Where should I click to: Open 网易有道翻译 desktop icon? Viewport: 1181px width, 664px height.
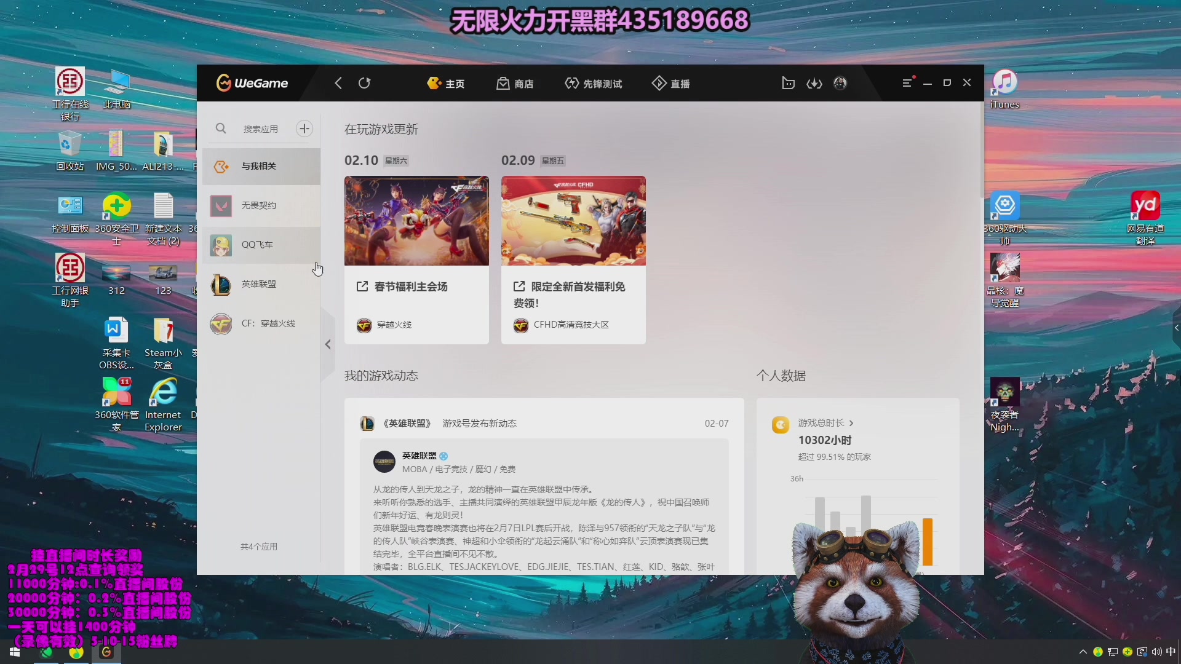(1145, 219)
